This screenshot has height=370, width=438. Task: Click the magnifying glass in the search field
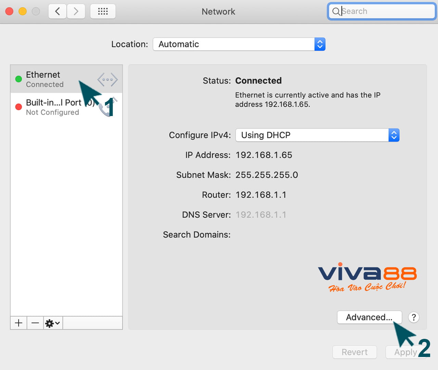pos(336,11)
